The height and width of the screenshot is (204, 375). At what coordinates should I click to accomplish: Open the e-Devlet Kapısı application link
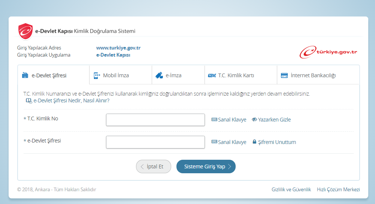pyautogui.click(x=113, y=55)
